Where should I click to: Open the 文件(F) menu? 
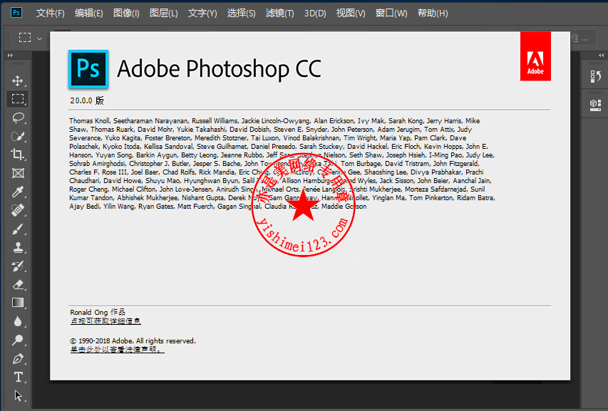tap(51, 13)
